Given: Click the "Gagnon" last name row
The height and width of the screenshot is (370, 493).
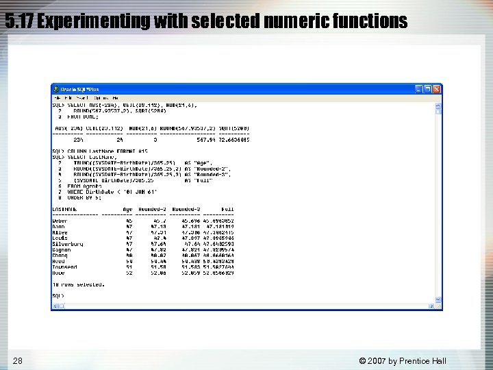Looking at the screenshot, I should 143,250.
